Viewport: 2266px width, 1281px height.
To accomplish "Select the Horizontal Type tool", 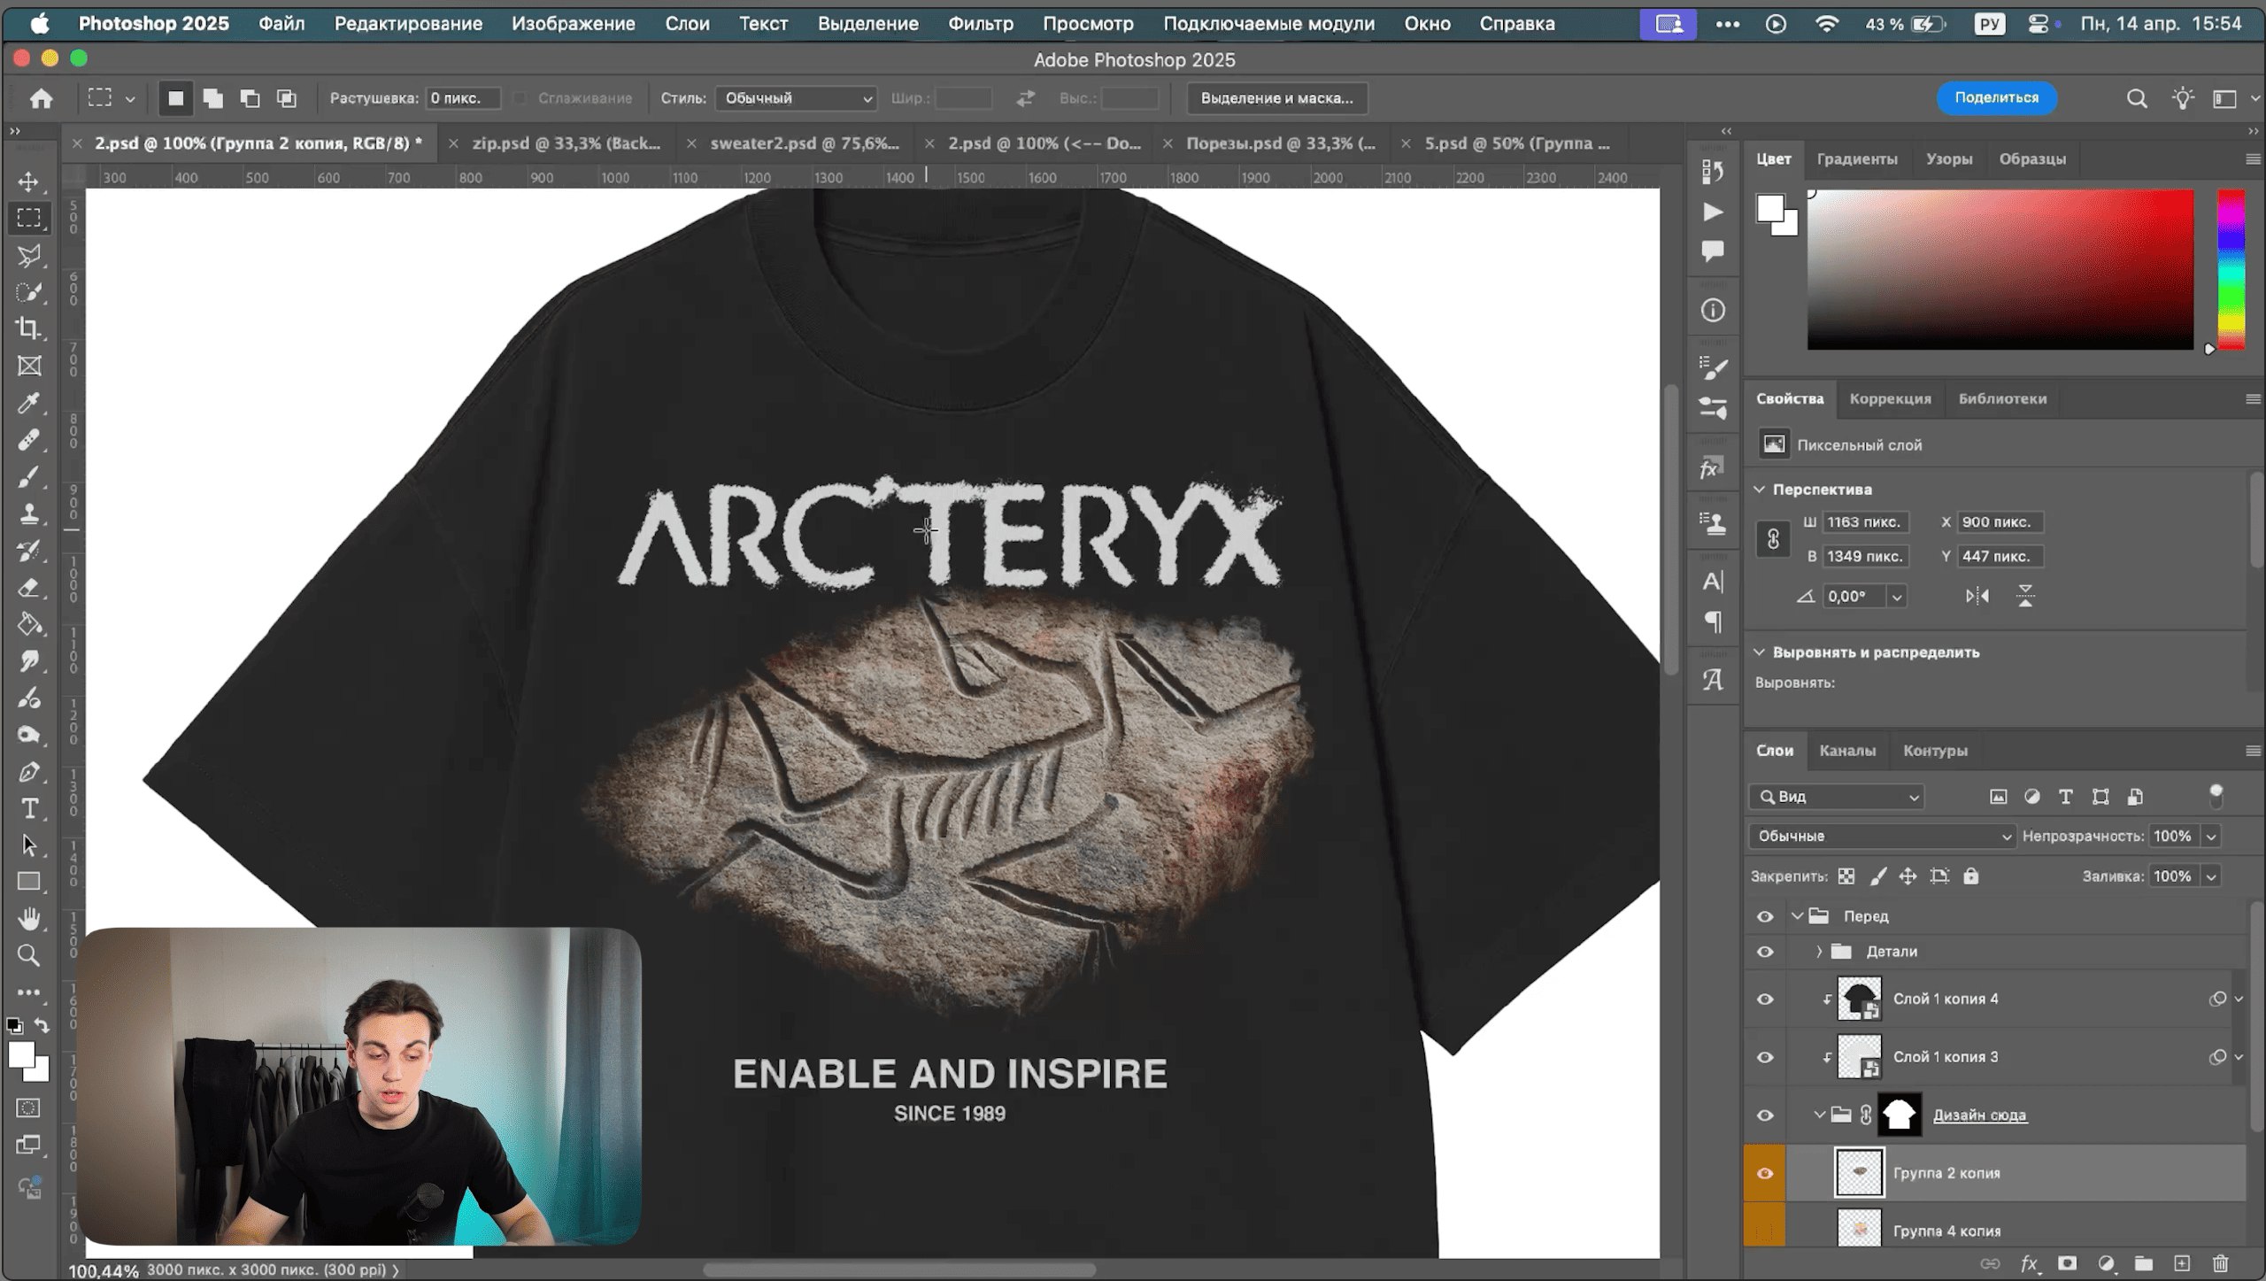I will 28,808.
